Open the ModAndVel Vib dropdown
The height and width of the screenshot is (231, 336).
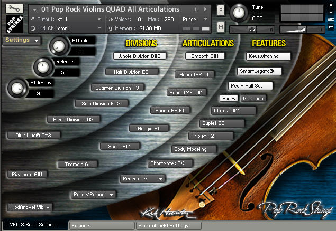[x=30, y=207]
